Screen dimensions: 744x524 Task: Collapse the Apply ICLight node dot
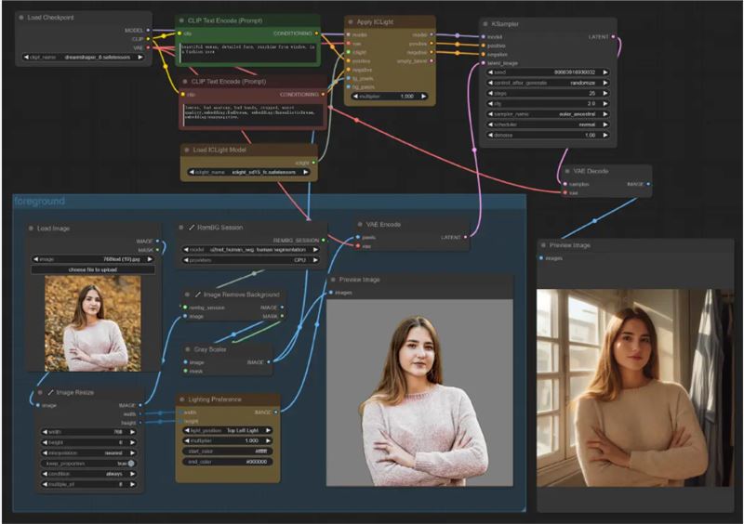pos(351,21)
